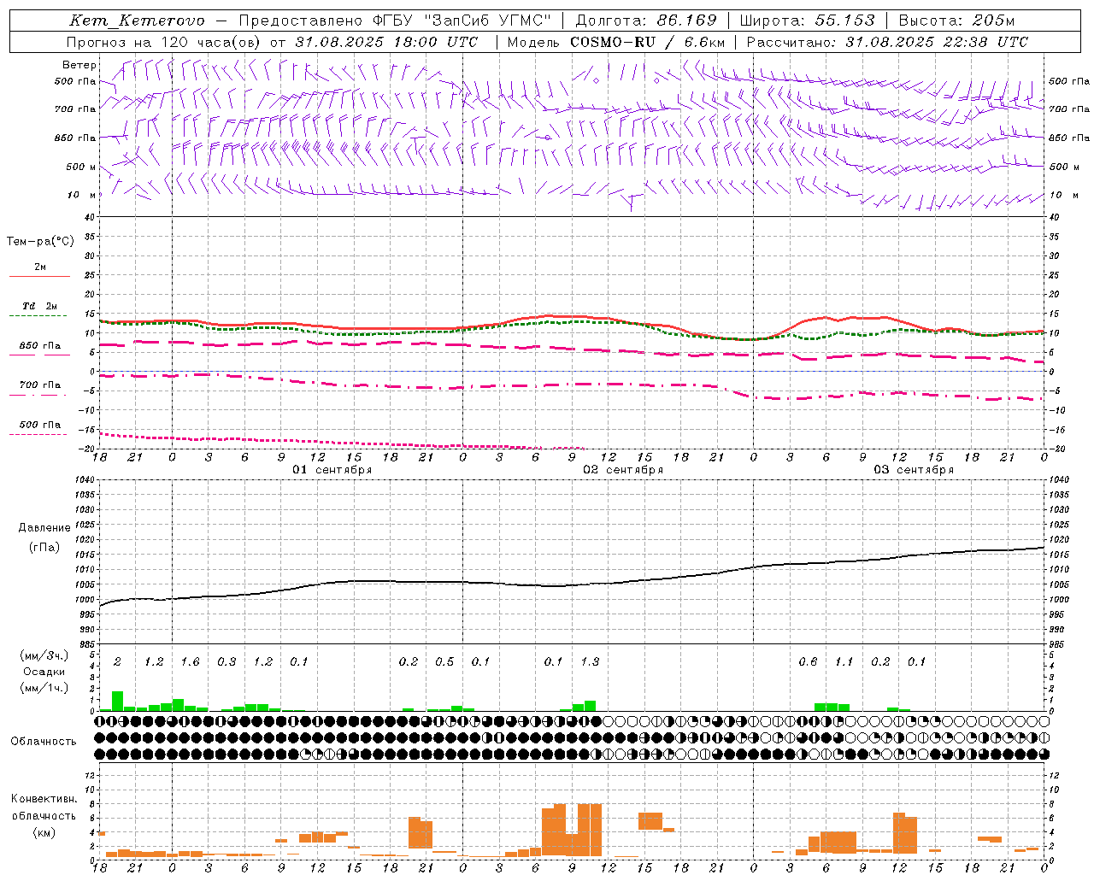This screenshot has width=1094, height=875.
Task: Click the '(гПа)' unit label under Давление
Action: (44, 547)
